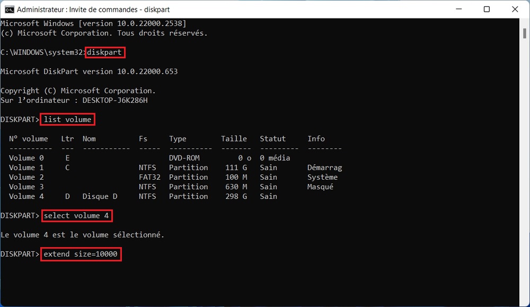This screenshot has width=530, height=307.
Task: Click the command prompt icon in title bar
Action: [x=9, y=10]
